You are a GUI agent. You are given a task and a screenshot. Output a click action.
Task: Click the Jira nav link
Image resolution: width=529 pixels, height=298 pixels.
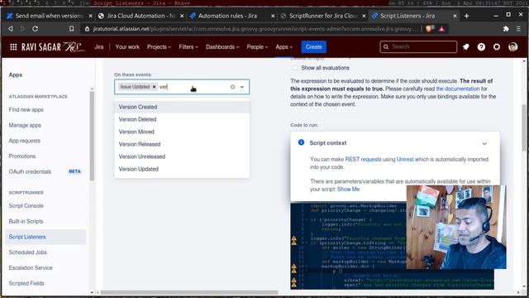[x=99, y=47]
